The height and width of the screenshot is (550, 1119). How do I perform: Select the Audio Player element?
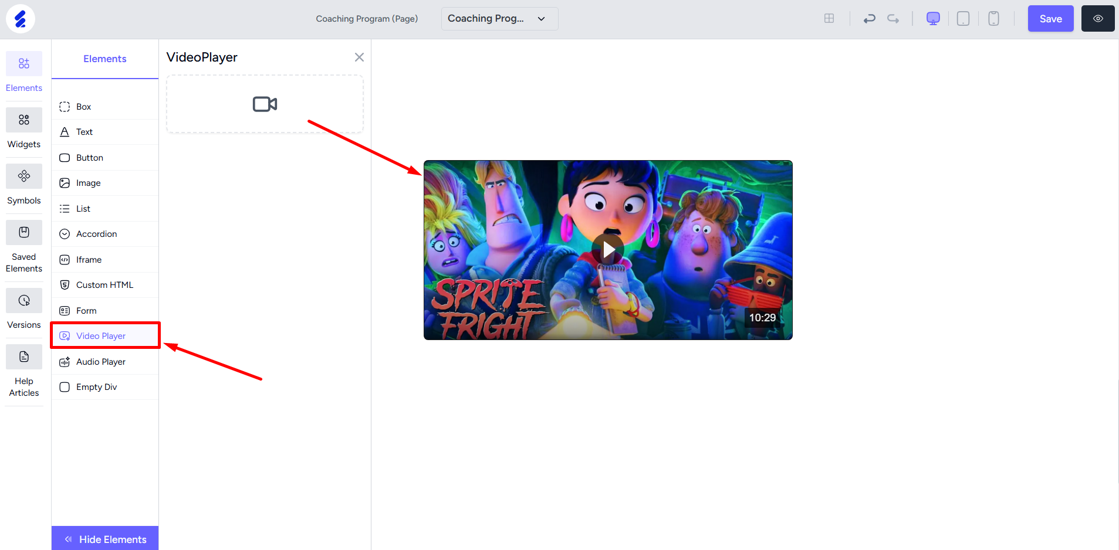[x=105, y=362]
